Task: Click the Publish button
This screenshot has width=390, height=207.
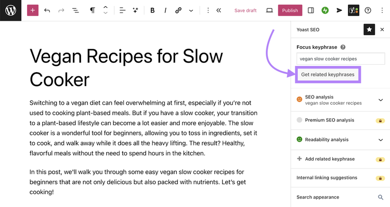Action: point(290,10)
